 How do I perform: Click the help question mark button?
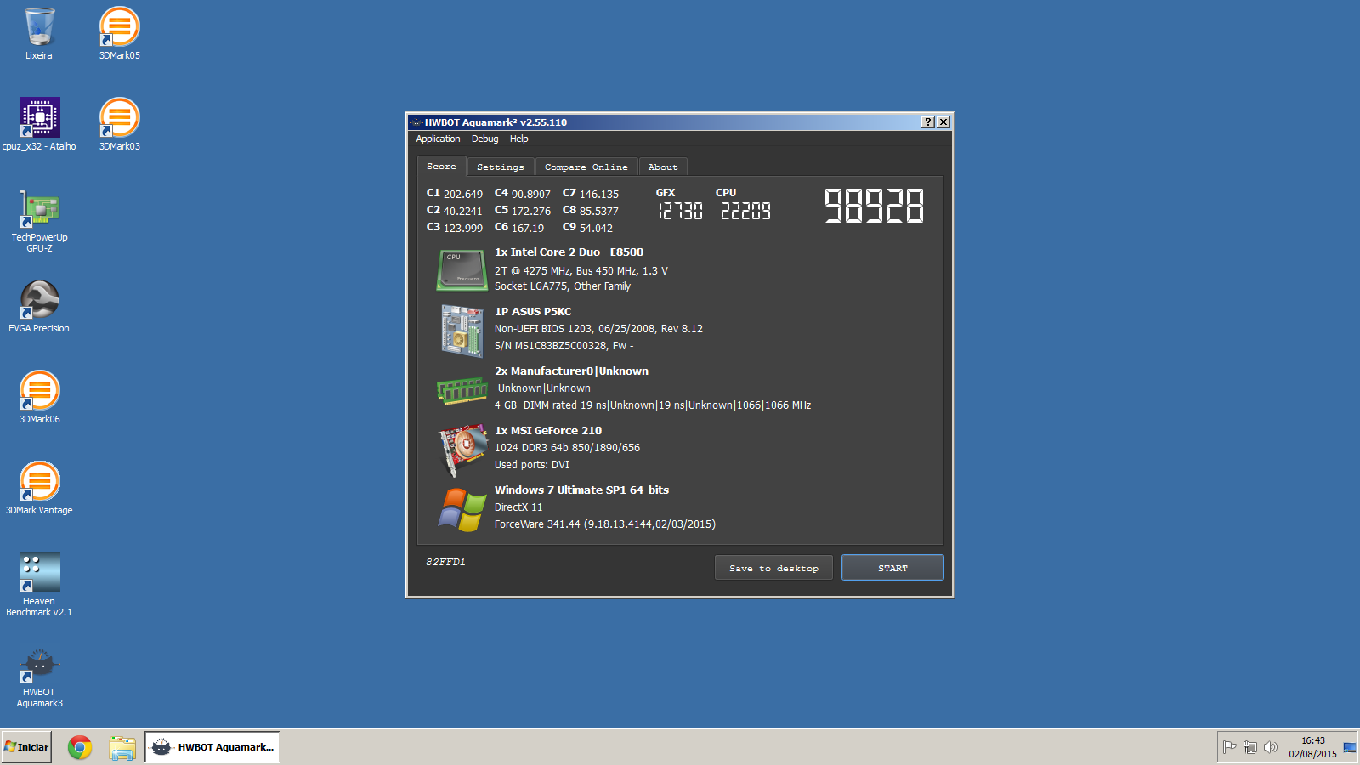(928, 122)
